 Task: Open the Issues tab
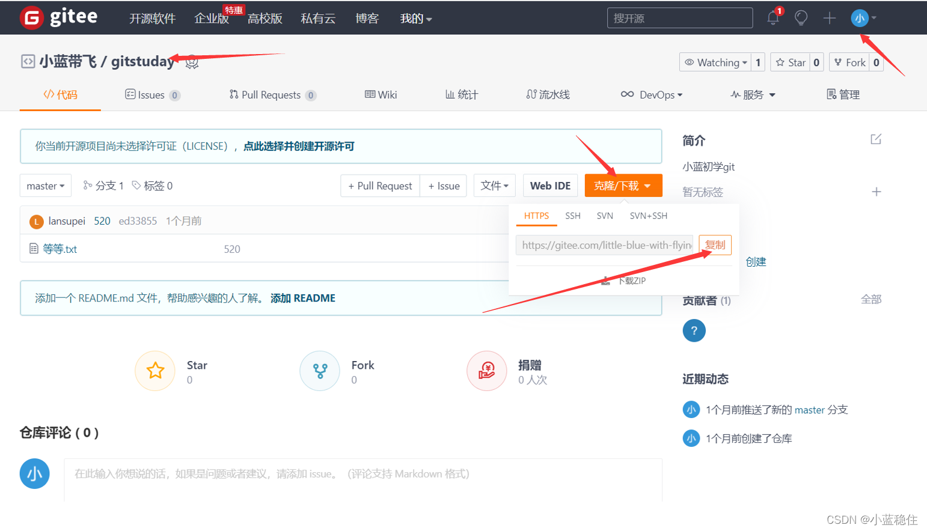[x=152, y=95]
